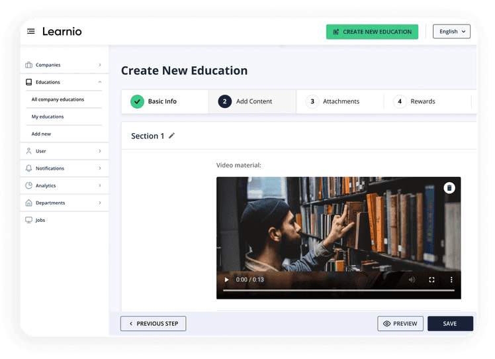Enter video fullscreen mode
Image resolution: width=495 pixels, height=359 pixels.
(x=432, y=280)
